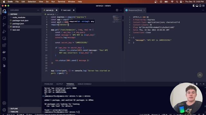Open the customize layout icon

203,6
